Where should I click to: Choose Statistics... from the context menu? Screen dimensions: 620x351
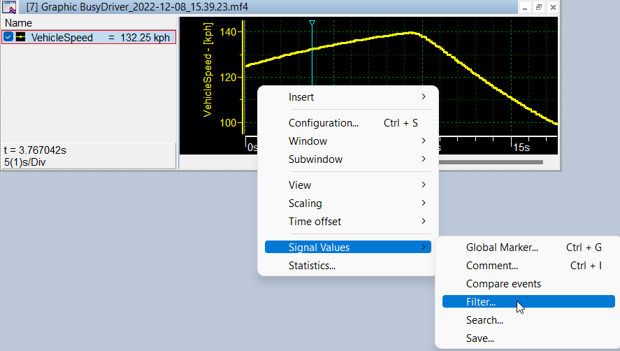348,266
